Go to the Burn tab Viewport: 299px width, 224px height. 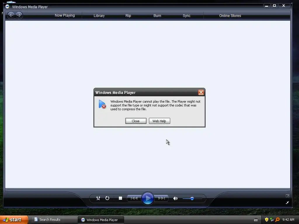pos(157,16)
